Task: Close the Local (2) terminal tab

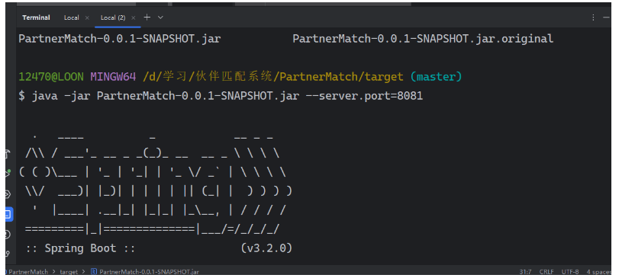Action: click(134, 18)
